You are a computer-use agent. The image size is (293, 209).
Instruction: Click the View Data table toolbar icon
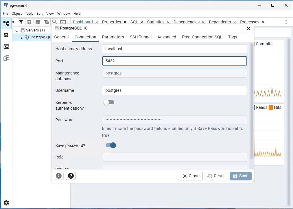click(38, 22)
